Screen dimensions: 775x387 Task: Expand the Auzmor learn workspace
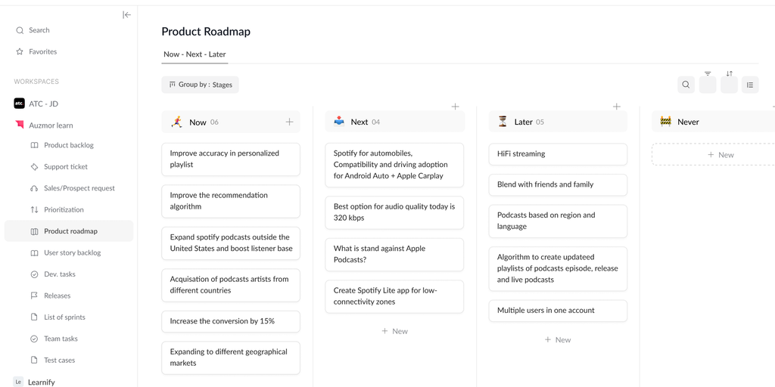43,125
